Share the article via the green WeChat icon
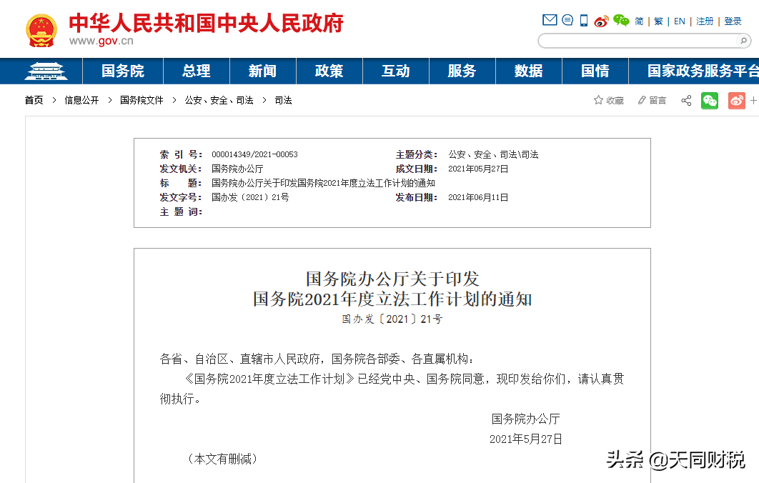Viewport: 759px width, 483px height. 709,100
